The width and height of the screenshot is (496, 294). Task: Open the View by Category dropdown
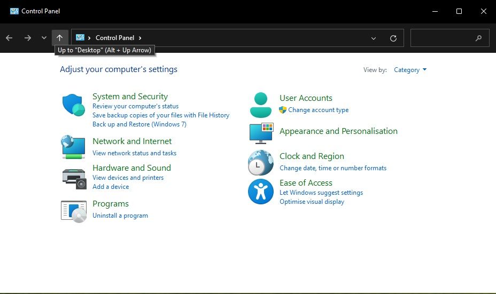tap(410, 70)
